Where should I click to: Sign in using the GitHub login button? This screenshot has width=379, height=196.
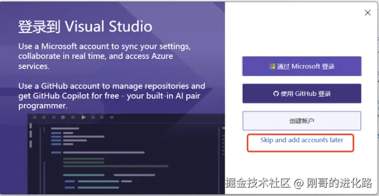pos(302,93)
